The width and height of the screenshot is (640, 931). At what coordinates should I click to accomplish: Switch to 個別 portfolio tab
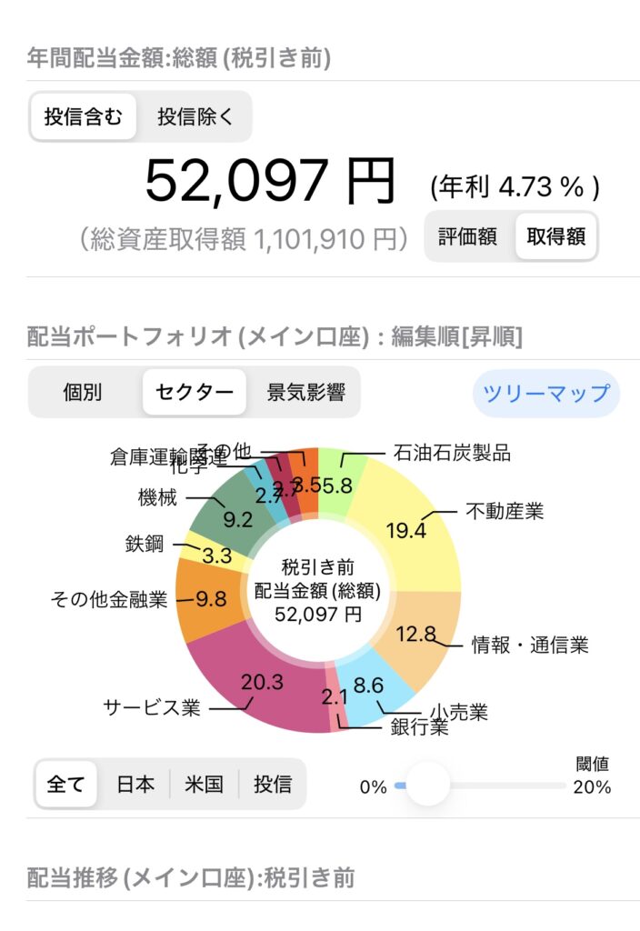[83, 393]
